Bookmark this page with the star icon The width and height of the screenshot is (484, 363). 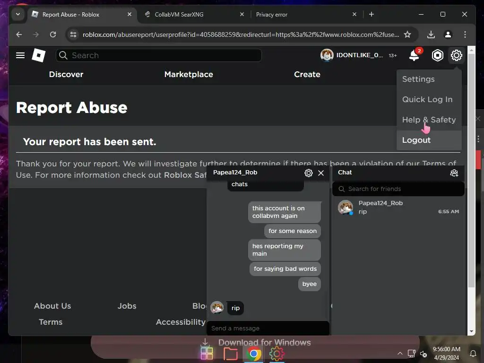(x=407, y=34)
